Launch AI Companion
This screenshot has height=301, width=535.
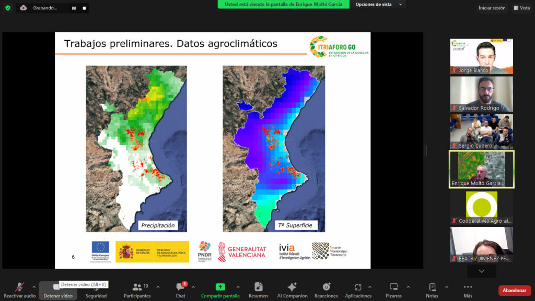pyautogui.click(x=292, y=291)
